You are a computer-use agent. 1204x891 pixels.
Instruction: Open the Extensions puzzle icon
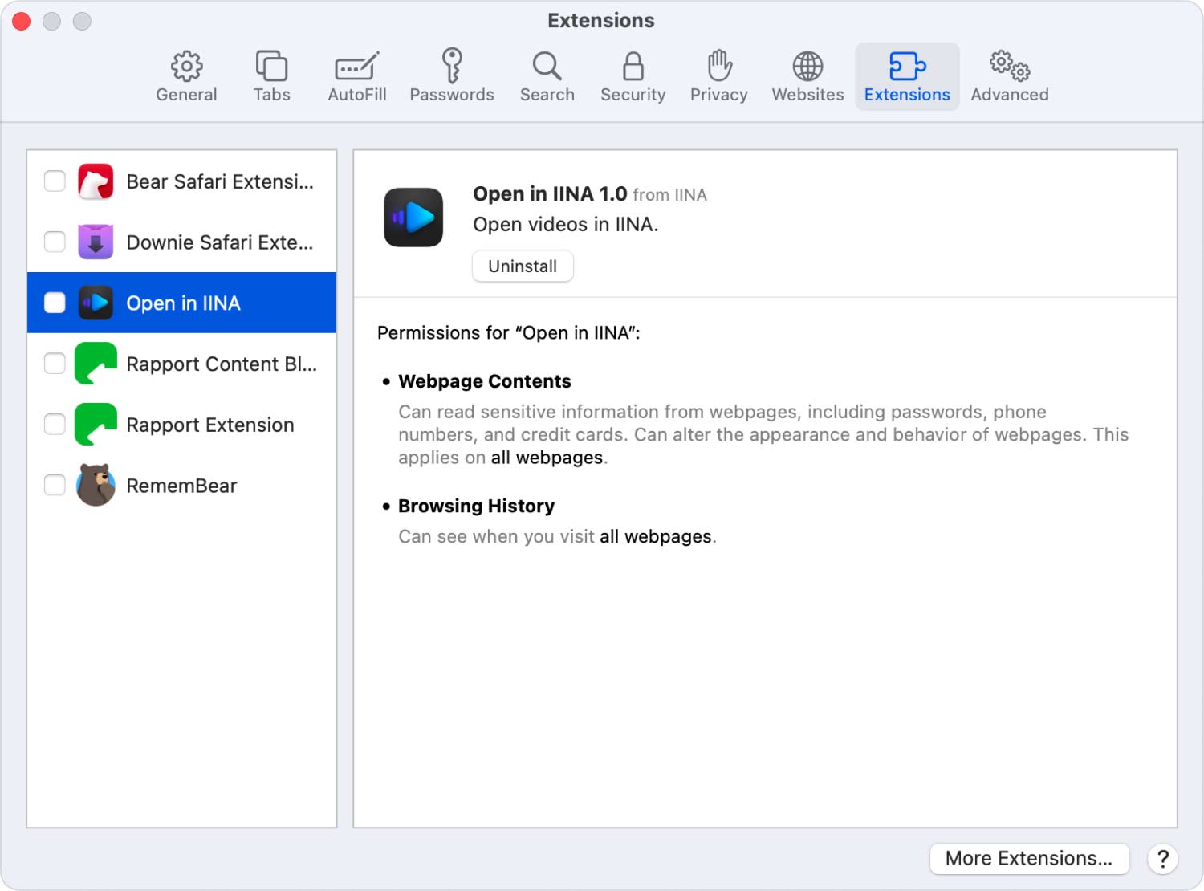[x=907, y=66]
